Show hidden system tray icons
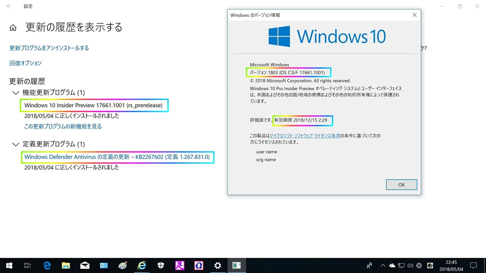 [x=383, y=265]
